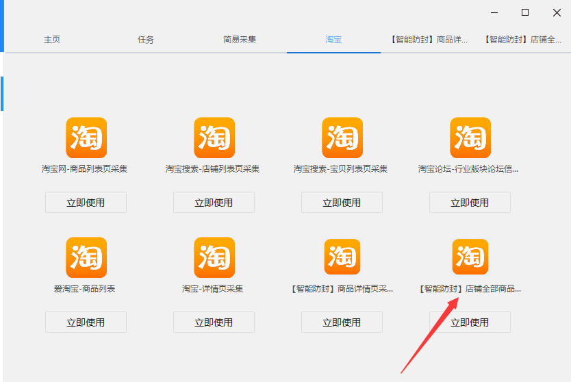Image resolution: width=571 pixels, height=382 pixels.
Task: Click the 淘宝论坛-行业版块论坛信 Taobao icon
Action: point(470,138)
